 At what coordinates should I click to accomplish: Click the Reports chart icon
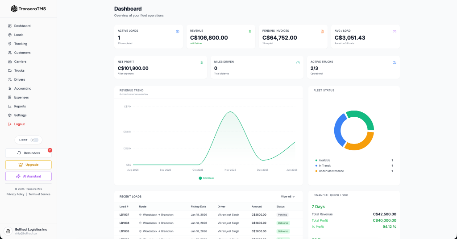(x=10, y=106)
